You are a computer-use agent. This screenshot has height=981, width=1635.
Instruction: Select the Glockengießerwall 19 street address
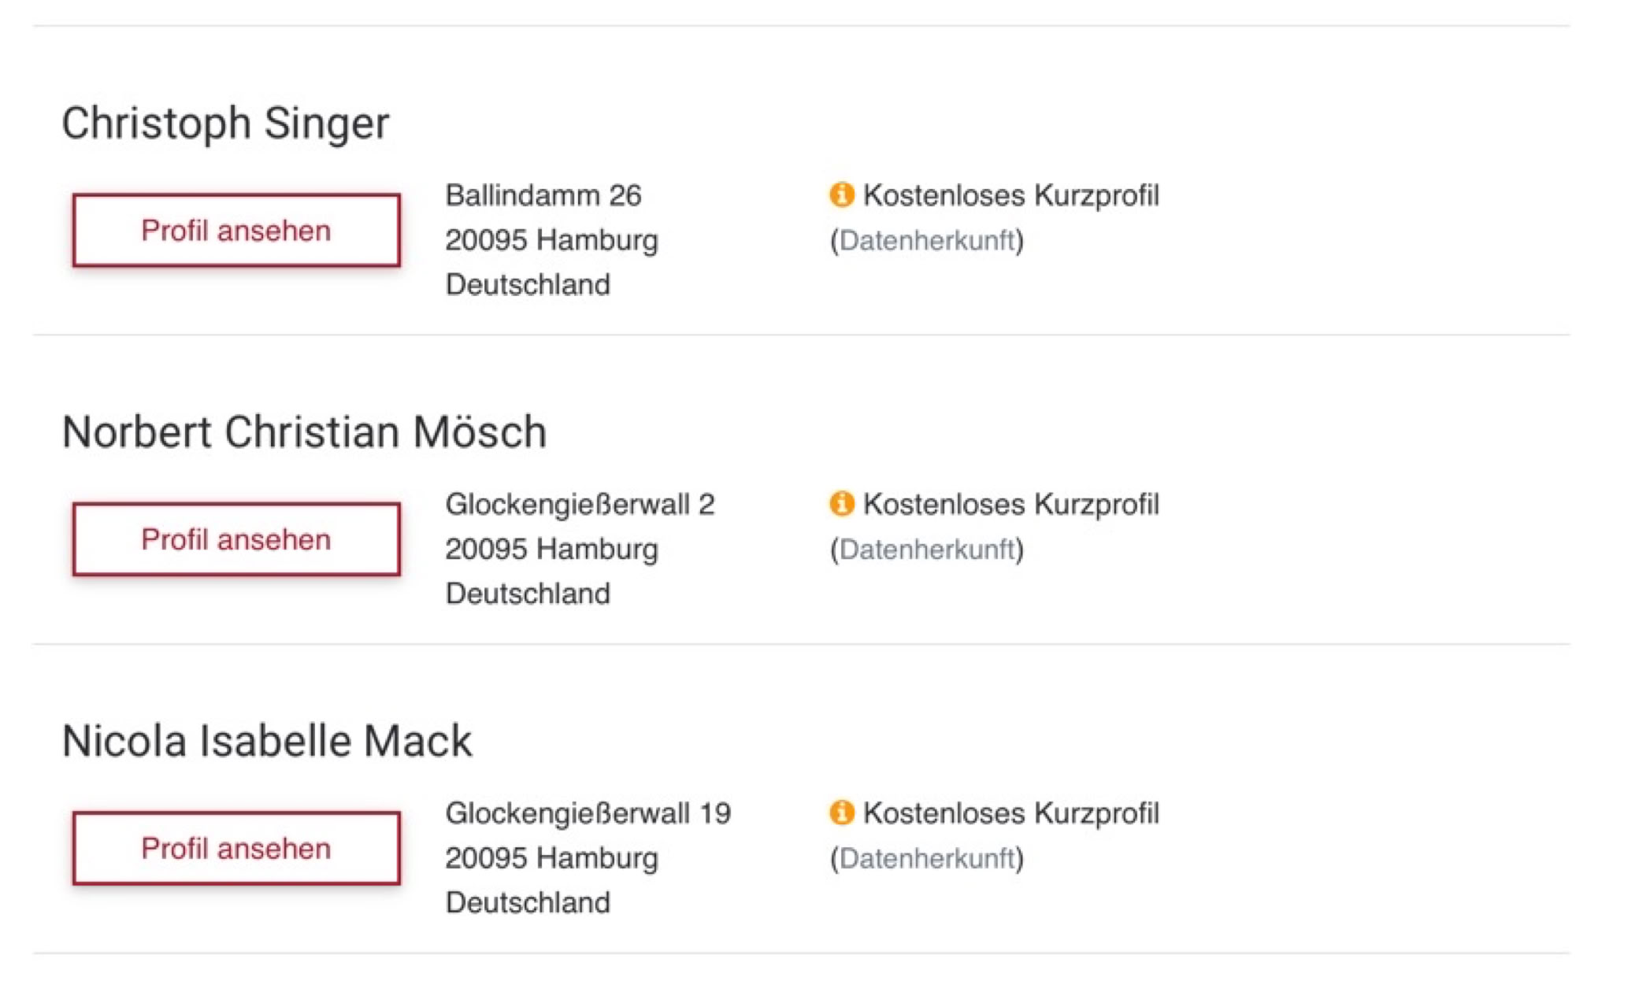[588, 813]
